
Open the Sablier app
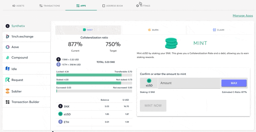click(x=27, y=91)
